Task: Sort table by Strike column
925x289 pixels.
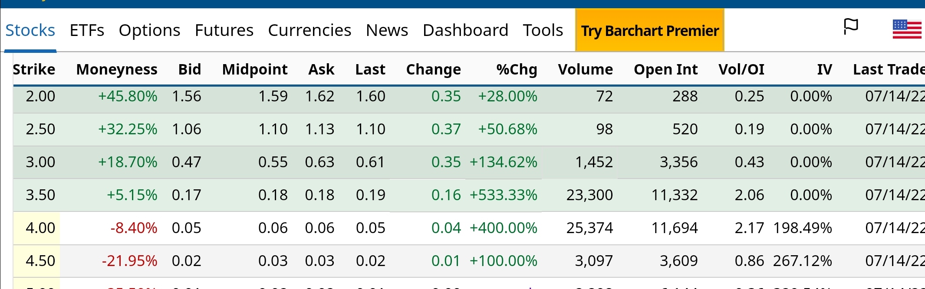Action: (x=34, y=69)
